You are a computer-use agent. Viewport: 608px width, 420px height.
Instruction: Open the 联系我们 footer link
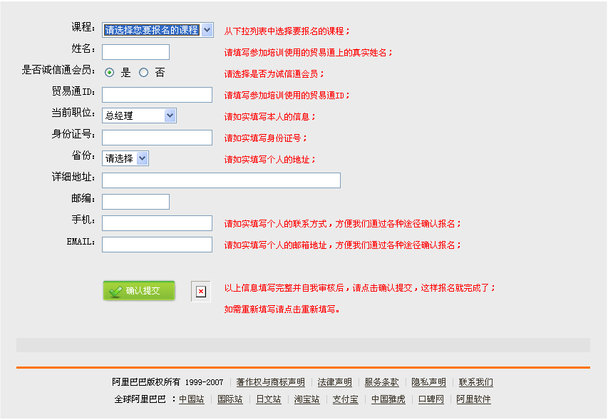475,382
